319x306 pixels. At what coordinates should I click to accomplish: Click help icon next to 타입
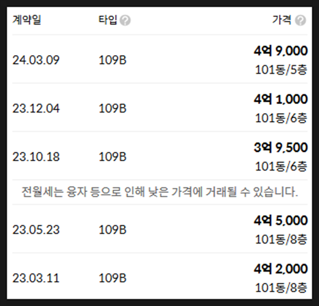point(125,20)
